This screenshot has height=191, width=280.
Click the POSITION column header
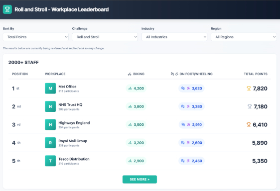point(20,74)
